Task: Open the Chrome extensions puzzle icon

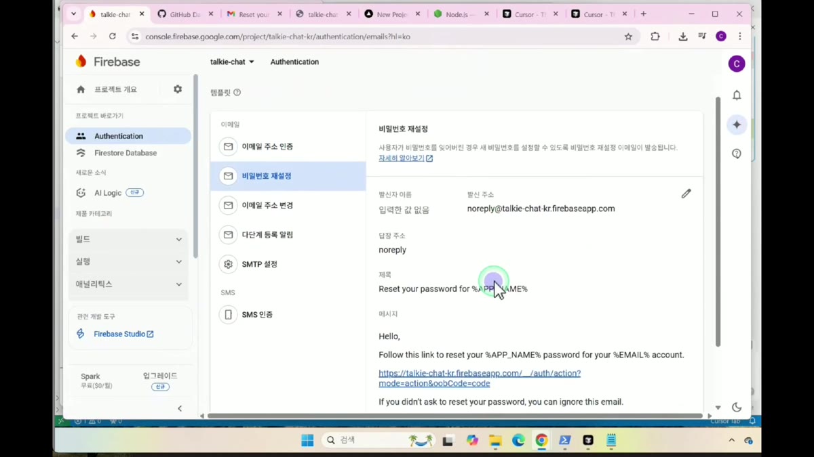Action: (655, 37)
